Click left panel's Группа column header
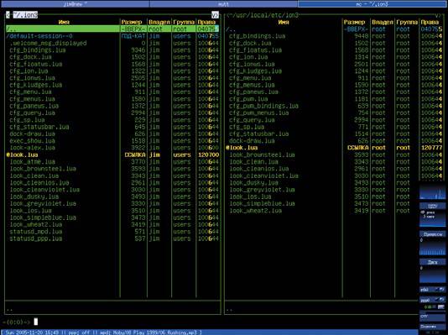 click(184, 22)
